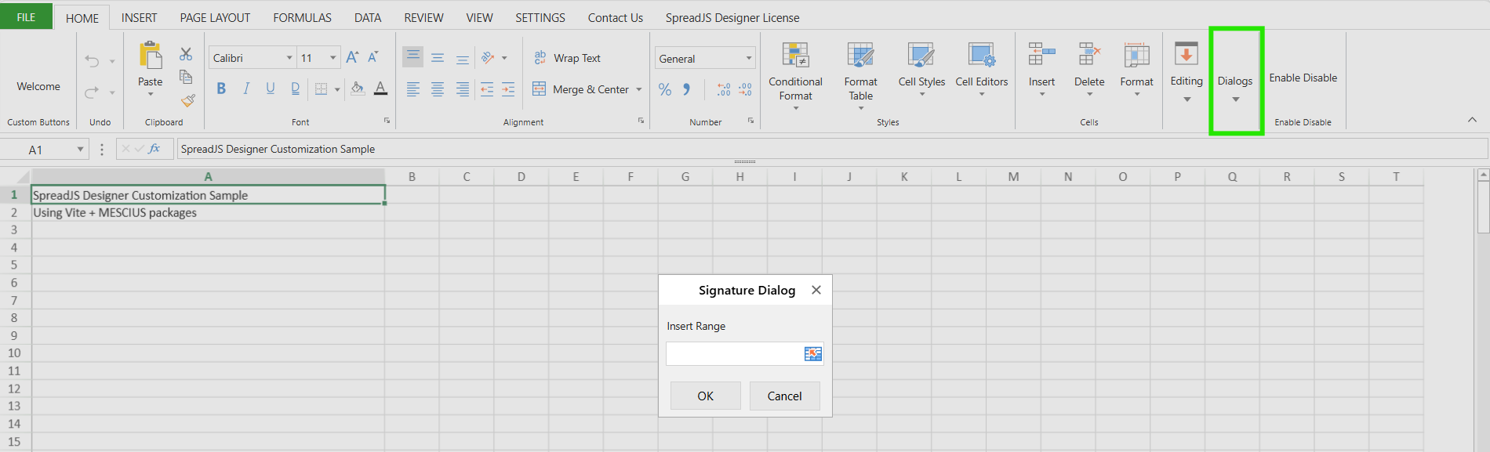1490x452 pixels.
Task: Switch to the PAGE LAYOUT tab
Action: [215, 17]
